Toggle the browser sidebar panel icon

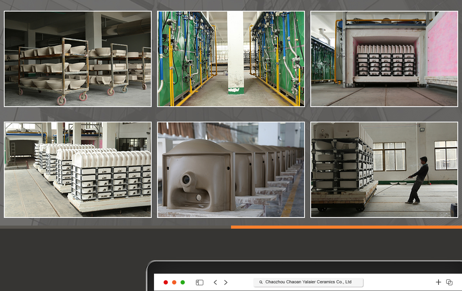point(199,282)
